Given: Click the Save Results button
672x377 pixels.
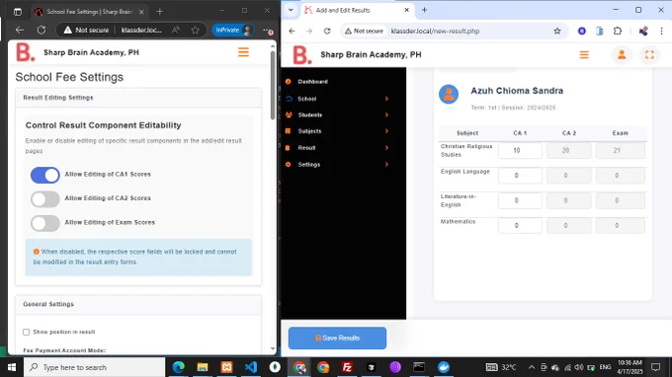Looking at the screenshot, I should [337, 339].
